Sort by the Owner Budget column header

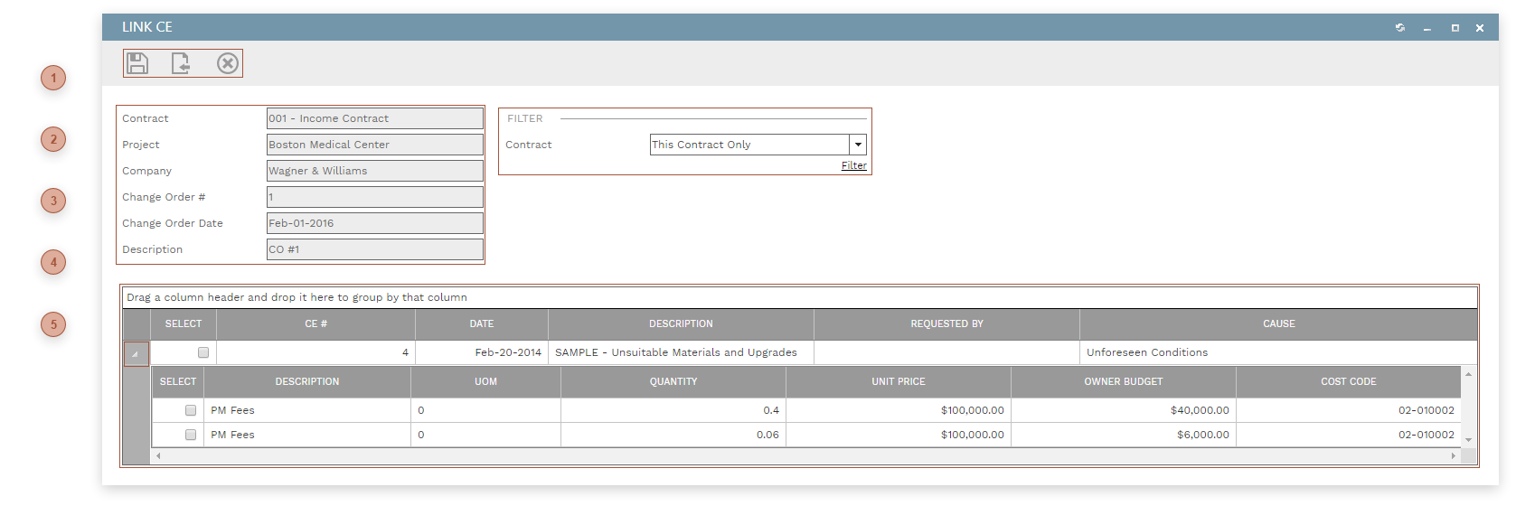pos(1123,381)
